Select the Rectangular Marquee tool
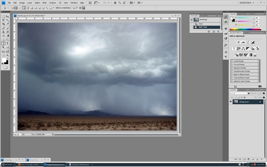267x167 pixels. pos(3,16)
